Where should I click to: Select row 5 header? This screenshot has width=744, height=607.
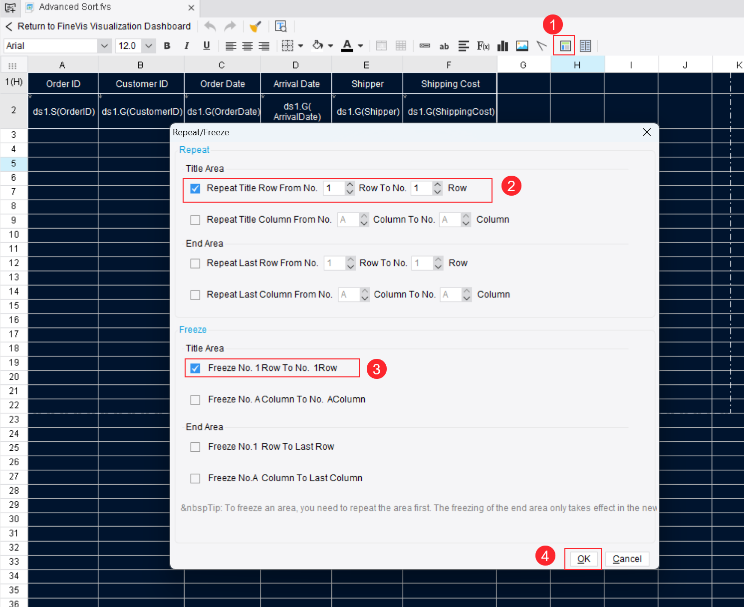pos(13,163)
